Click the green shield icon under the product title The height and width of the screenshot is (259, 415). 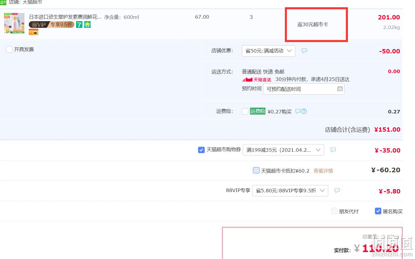point(87,25)
